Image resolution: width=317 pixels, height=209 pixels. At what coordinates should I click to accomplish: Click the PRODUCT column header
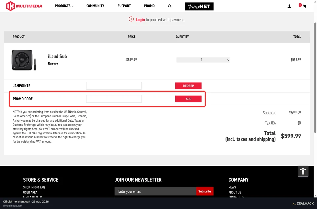click(x=18, y=37)
